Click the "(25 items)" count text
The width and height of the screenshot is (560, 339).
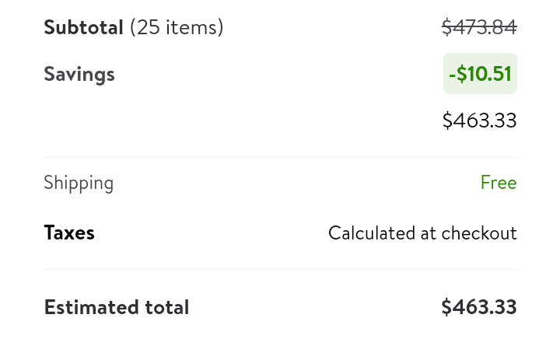click(x=177, y=28)
